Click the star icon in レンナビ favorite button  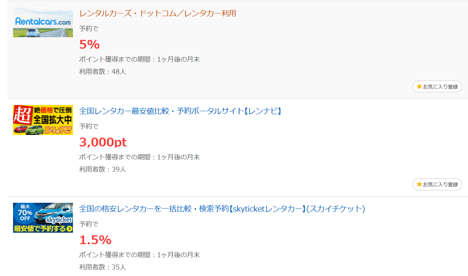pyautogui.click(x=419, y=184)
